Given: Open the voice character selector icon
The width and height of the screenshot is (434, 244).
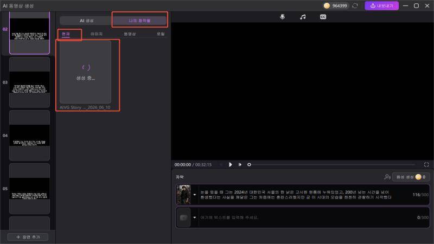Looking at the screenshot, I should 387,177.
